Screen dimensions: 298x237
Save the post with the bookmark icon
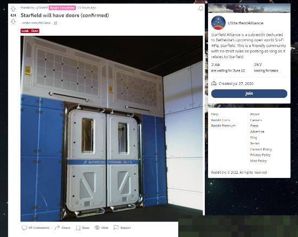coord(78,228)
